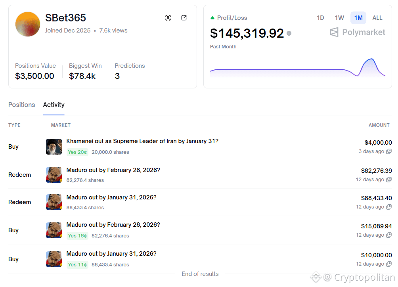Switch to the Positions tab
This screenshot has height=287, width=398.
coord(22,105)
